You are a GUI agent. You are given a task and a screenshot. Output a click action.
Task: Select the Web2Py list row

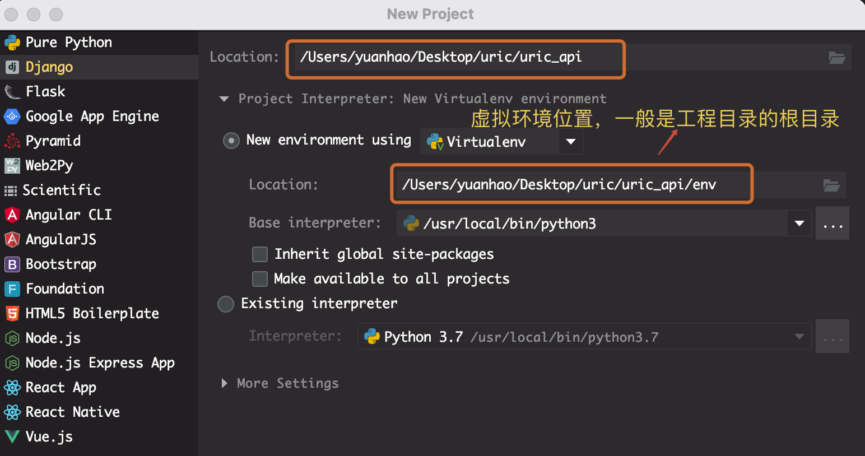pos(99,166)
